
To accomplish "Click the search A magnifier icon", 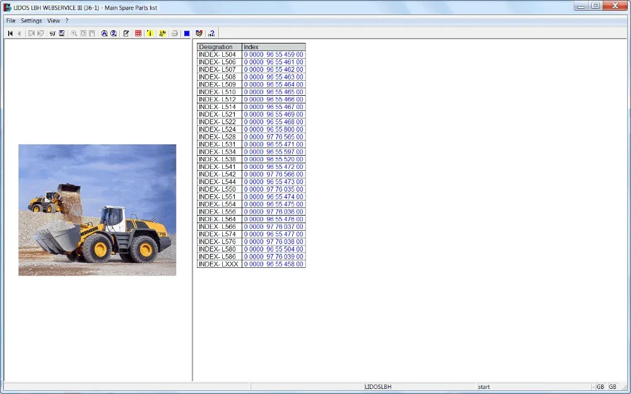I will coord(104,33).
